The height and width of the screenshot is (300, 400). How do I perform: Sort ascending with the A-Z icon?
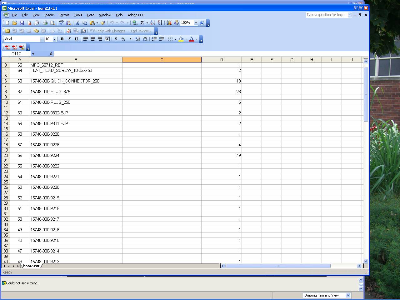[152, 23]
